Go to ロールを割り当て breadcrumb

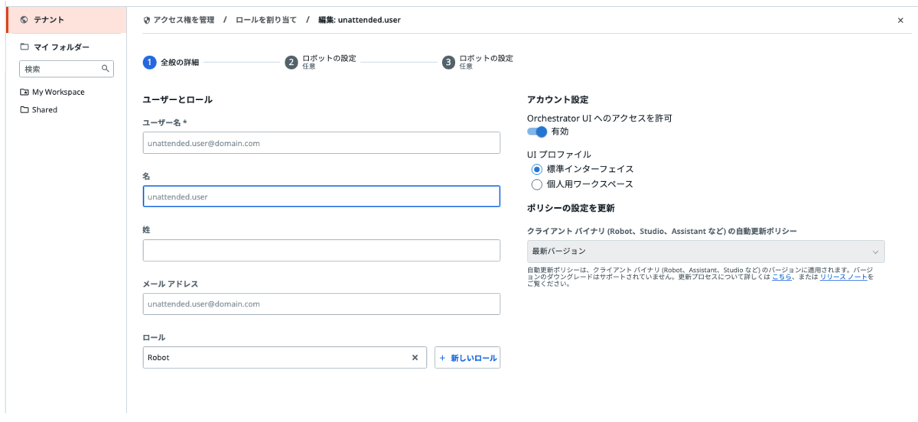coord(265,20)
